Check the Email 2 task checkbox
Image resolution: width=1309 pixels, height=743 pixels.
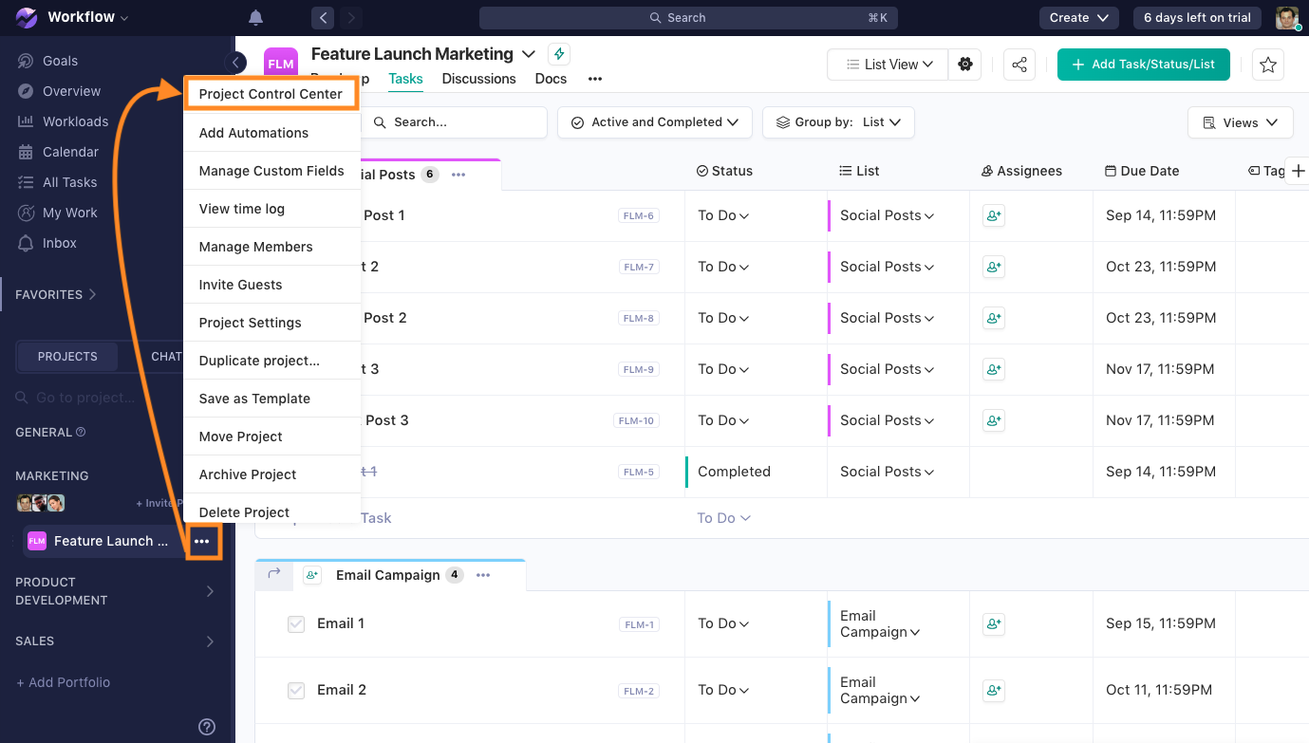tap(296, 691)
